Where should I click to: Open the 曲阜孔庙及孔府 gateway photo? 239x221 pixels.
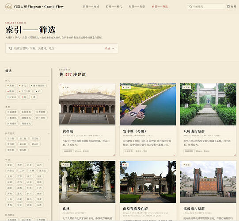(x=148, y=182)
